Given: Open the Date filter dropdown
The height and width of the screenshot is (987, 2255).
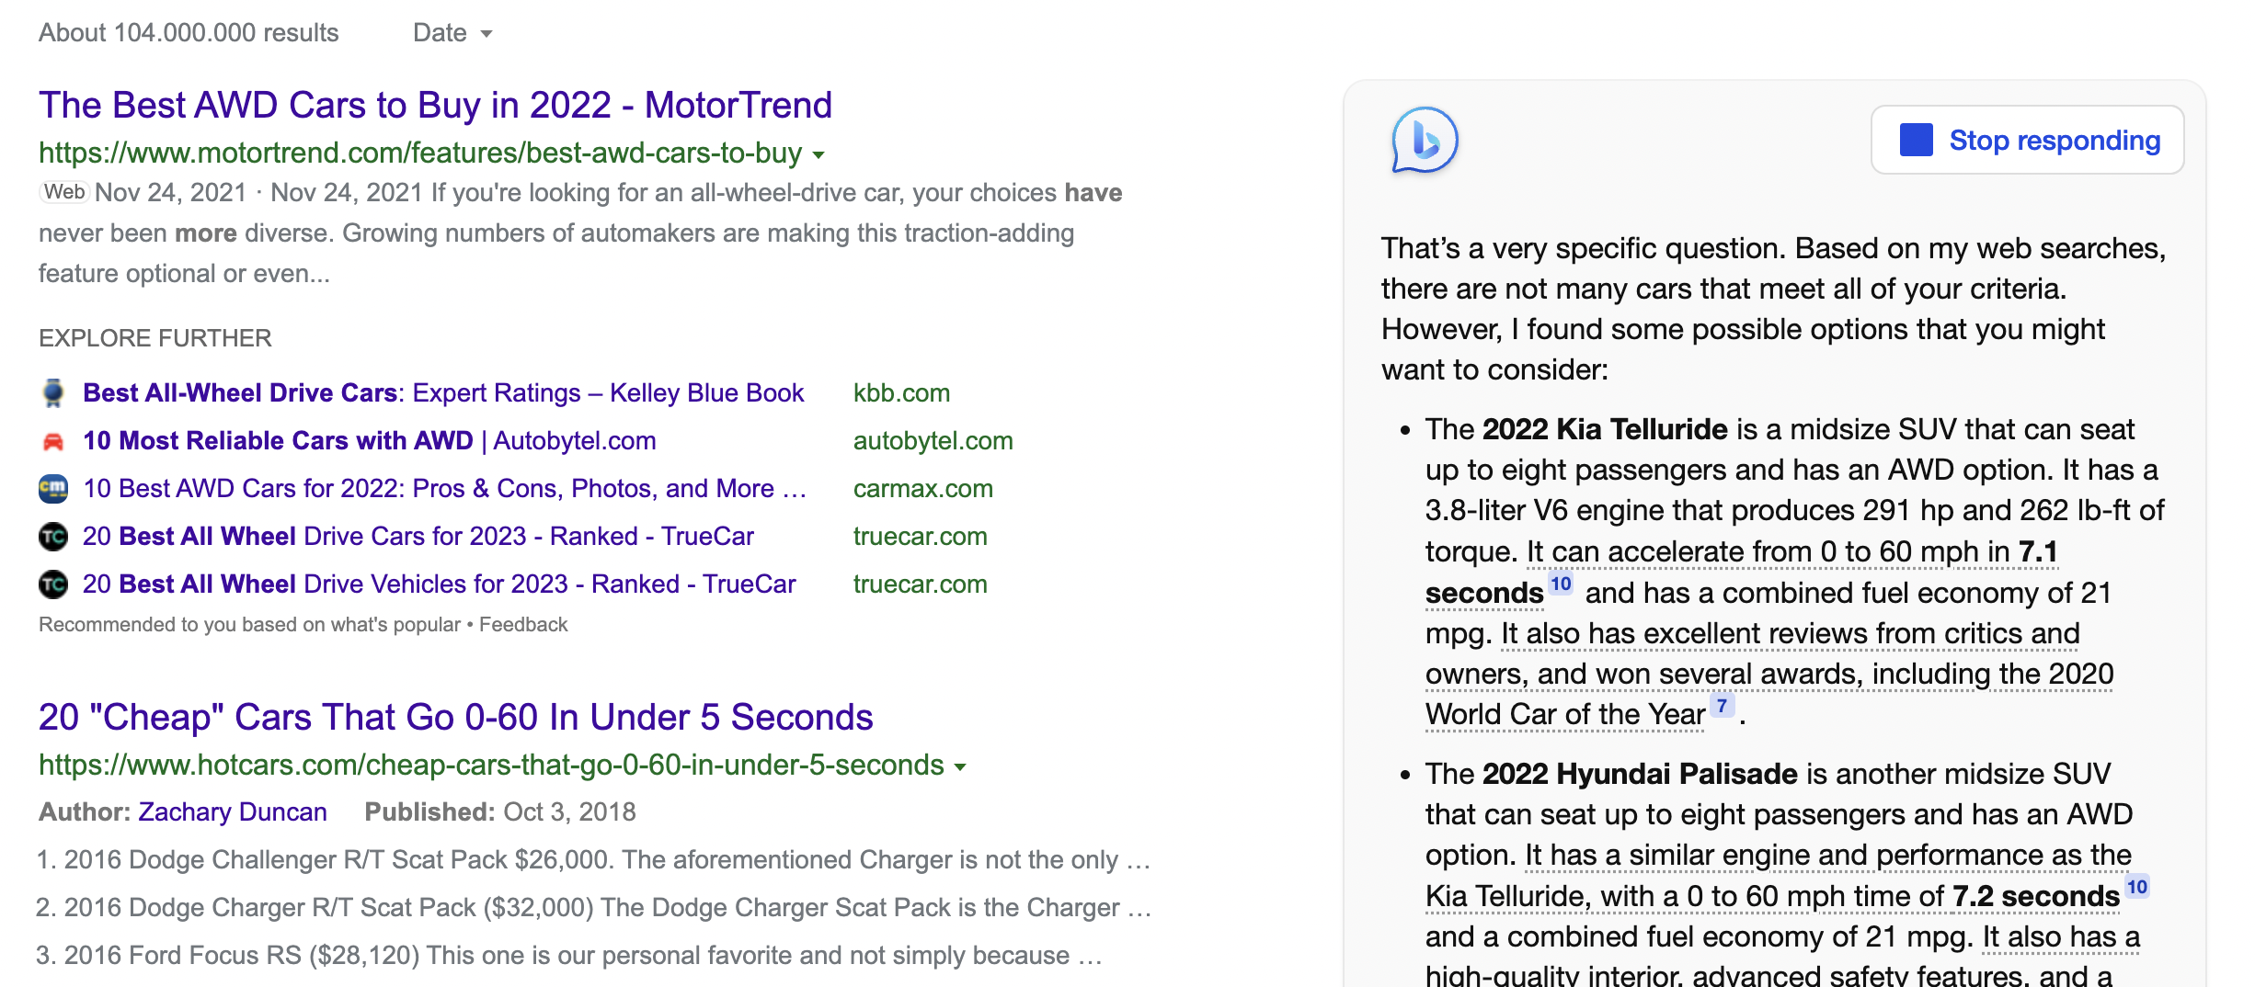Looking at the screenshot, I should tap(452, 33).
